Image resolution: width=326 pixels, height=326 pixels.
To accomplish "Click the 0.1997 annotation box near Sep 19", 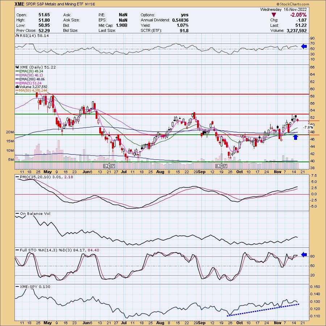I will tap(221, 166).
